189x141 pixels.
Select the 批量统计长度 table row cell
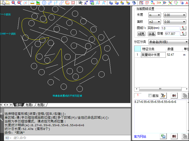pos(153,55)
